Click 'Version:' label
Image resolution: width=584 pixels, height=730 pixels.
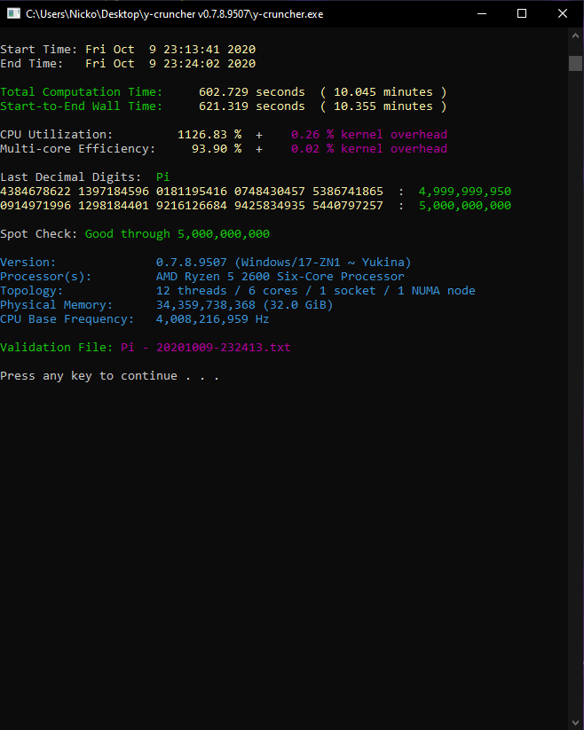[x=28, y=263]
